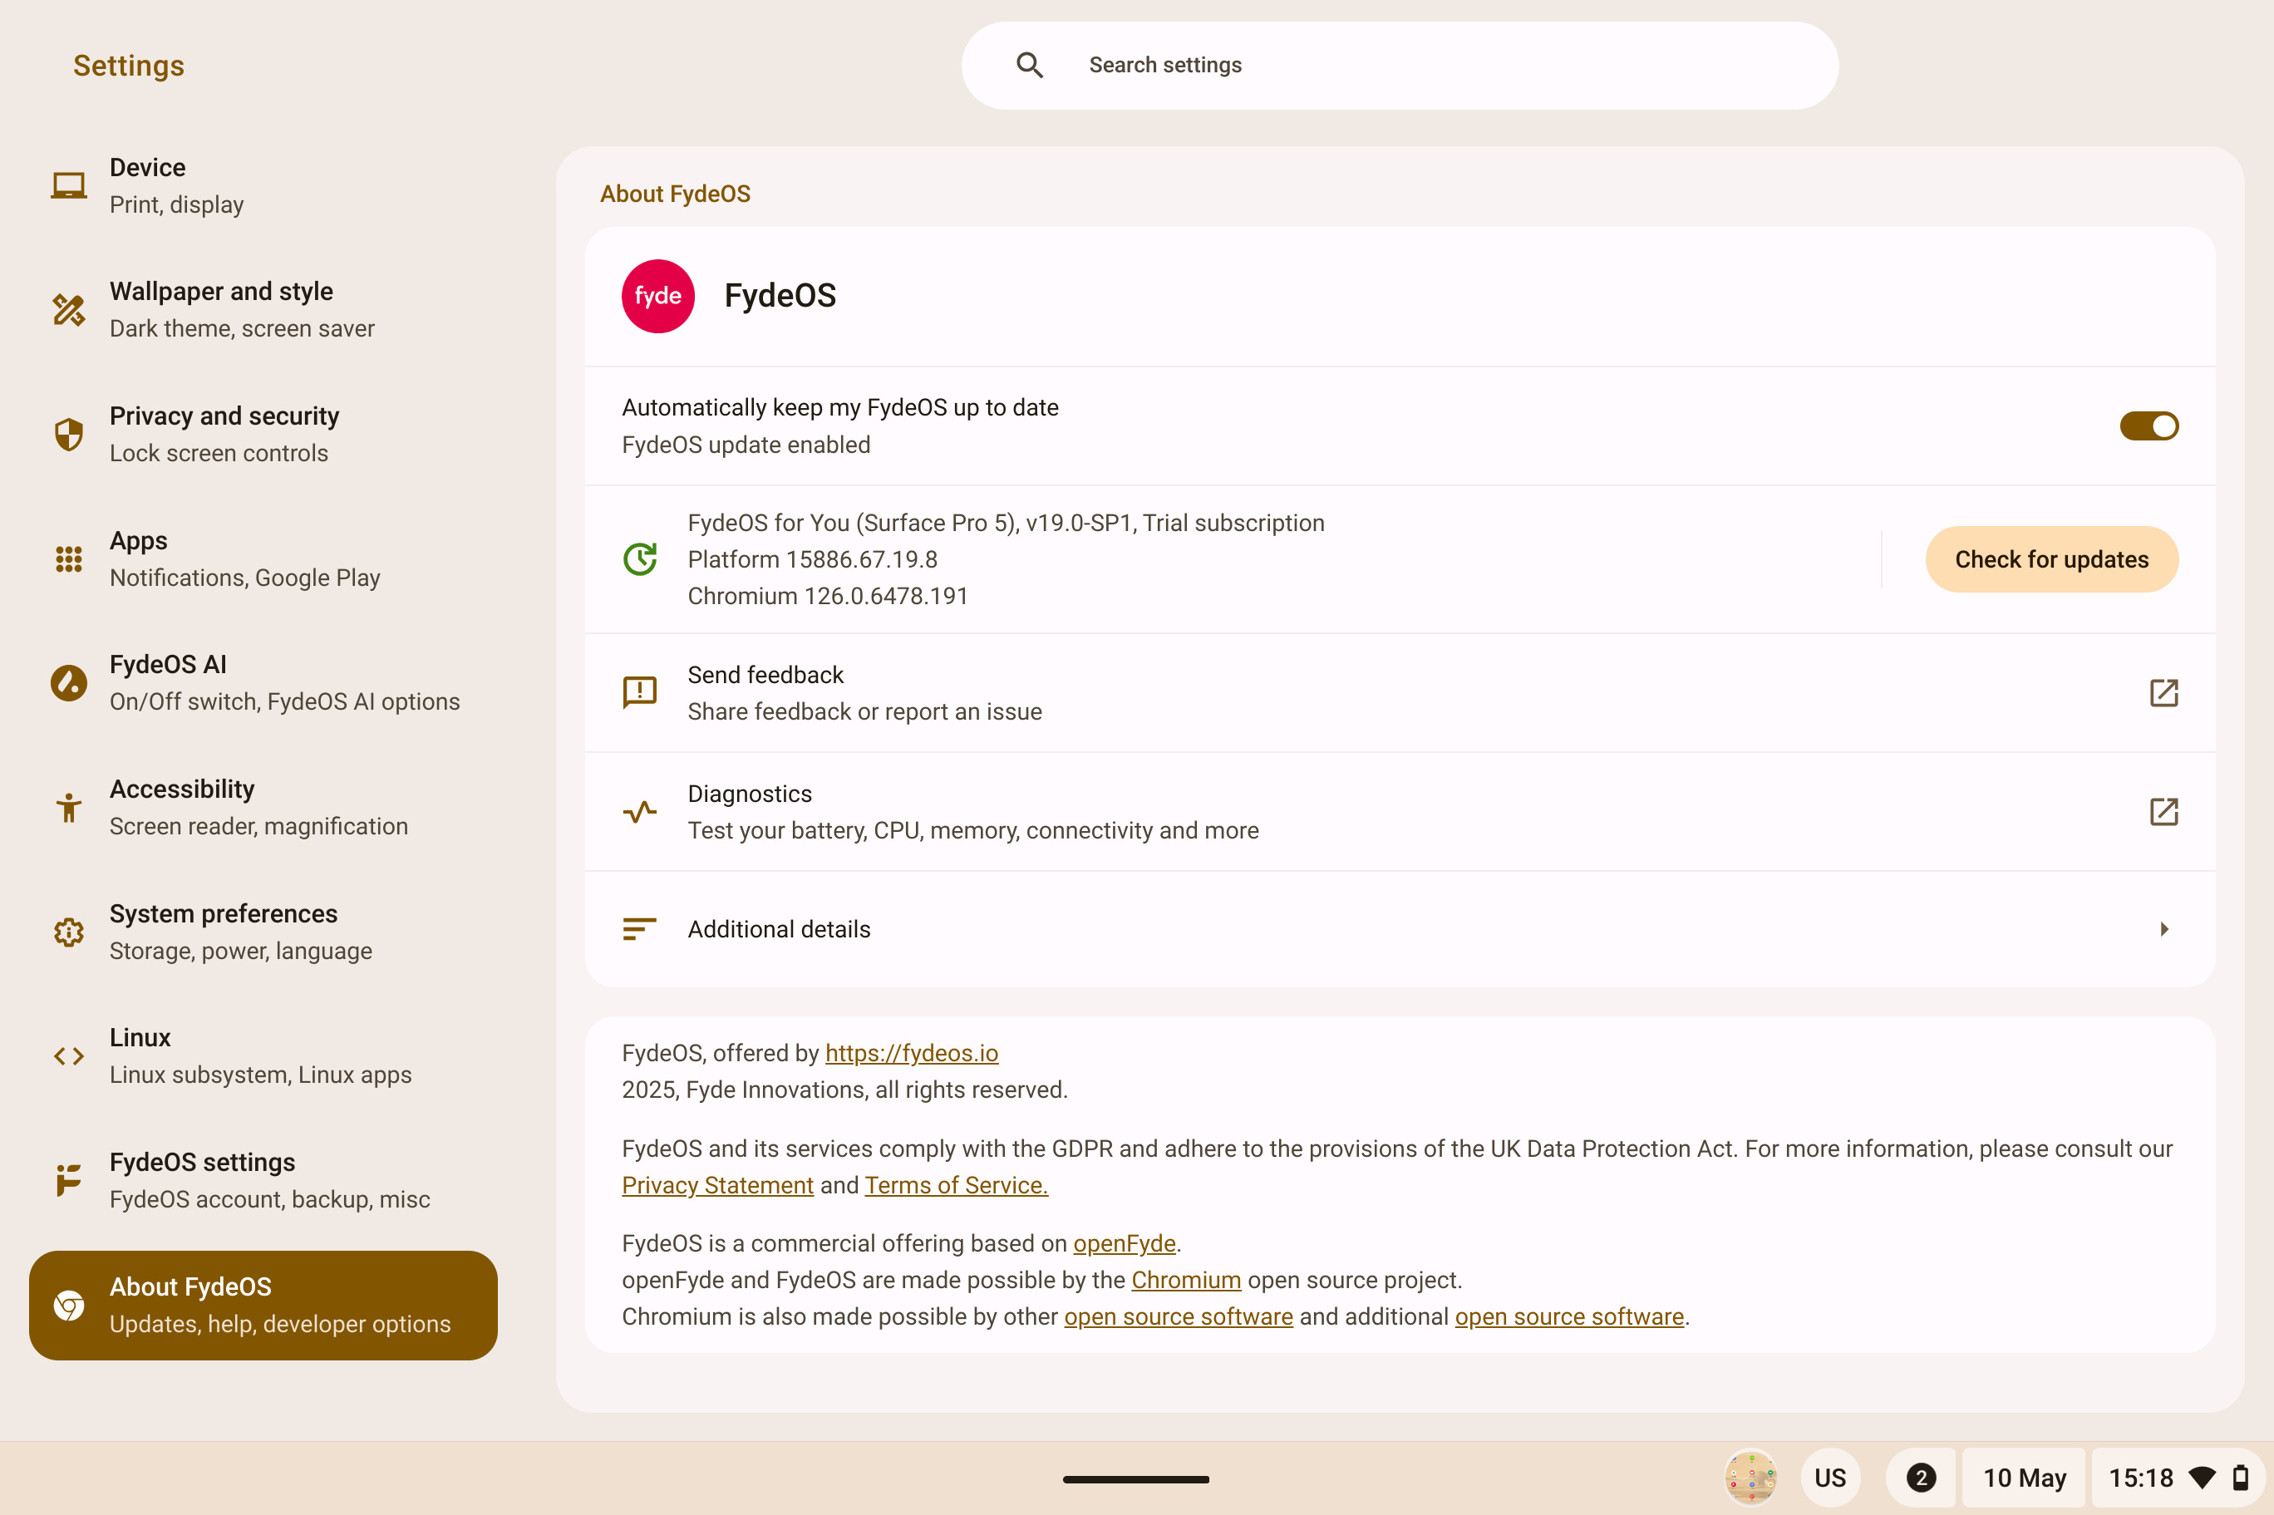Open the Privacy Statement link
This screenshot has width=2274, height=1515.
[716, 1186]
